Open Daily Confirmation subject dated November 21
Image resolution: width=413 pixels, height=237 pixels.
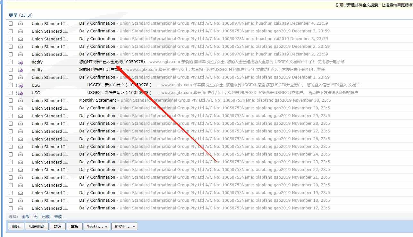[x=97, y=177]
